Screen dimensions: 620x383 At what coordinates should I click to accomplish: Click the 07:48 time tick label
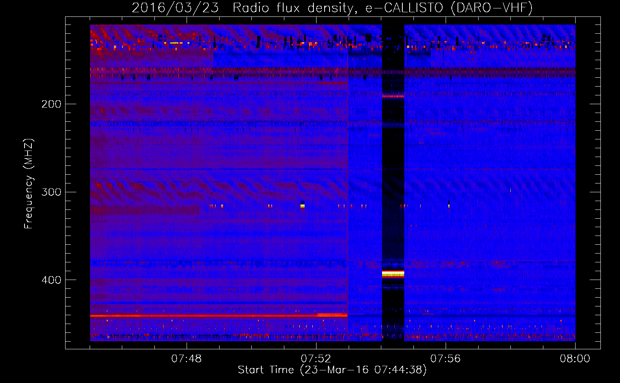(x=187, y=359)
